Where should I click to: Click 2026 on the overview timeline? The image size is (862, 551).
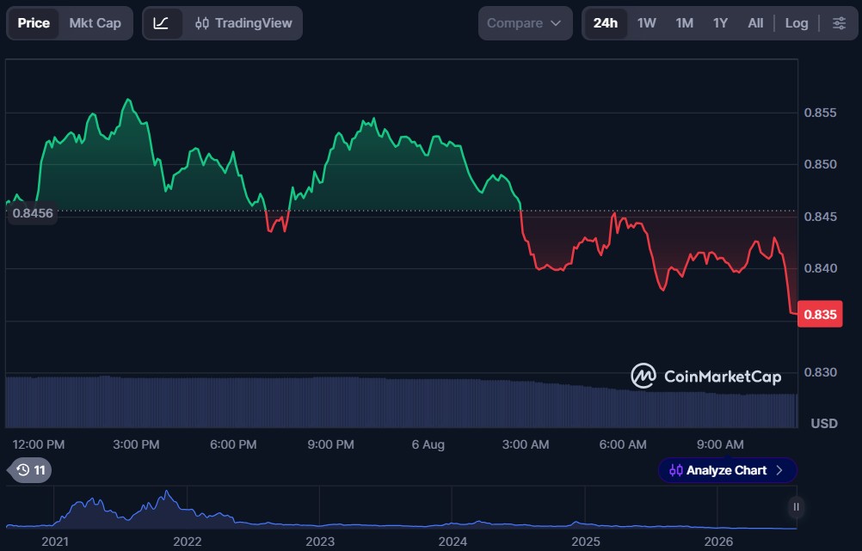pyautogui.click(x=718, y=542)
